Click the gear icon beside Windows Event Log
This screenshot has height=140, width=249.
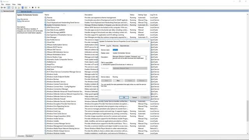coord(46,111)
